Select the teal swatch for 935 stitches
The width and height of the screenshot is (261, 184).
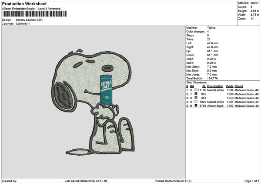pyautogui.click(x=196, y=94)
